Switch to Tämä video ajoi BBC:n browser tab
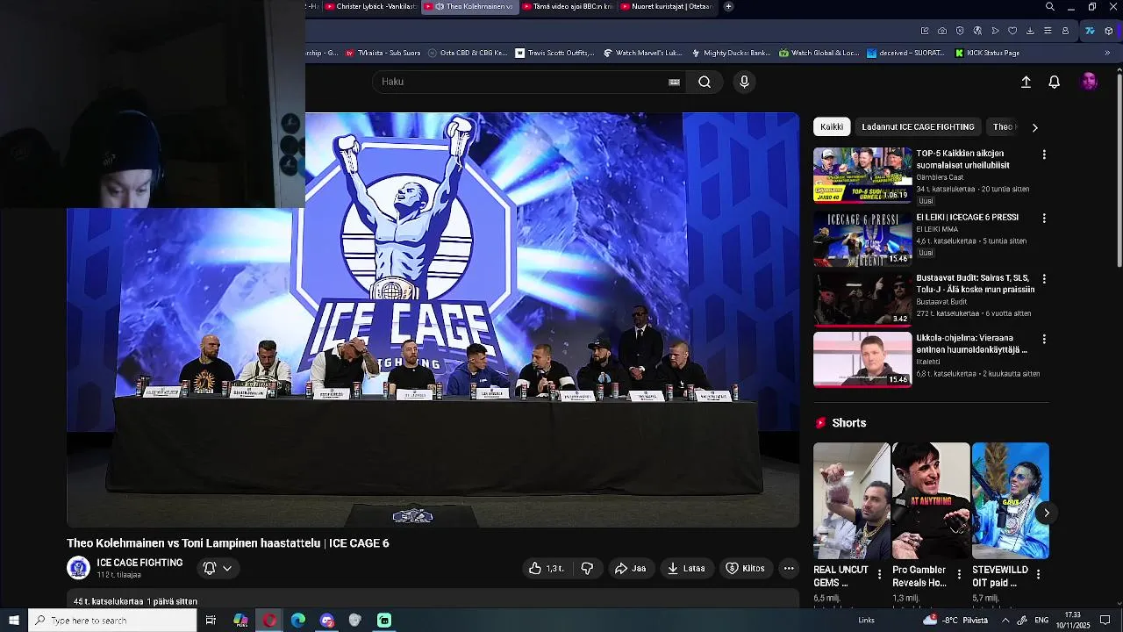Screen dimensions: 1123x632 (568, 6)
